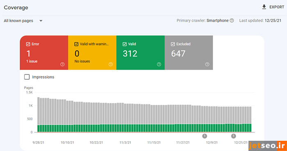
Task: Click annotation marker near 12/9/21
Action: click(x=205, y=136)
